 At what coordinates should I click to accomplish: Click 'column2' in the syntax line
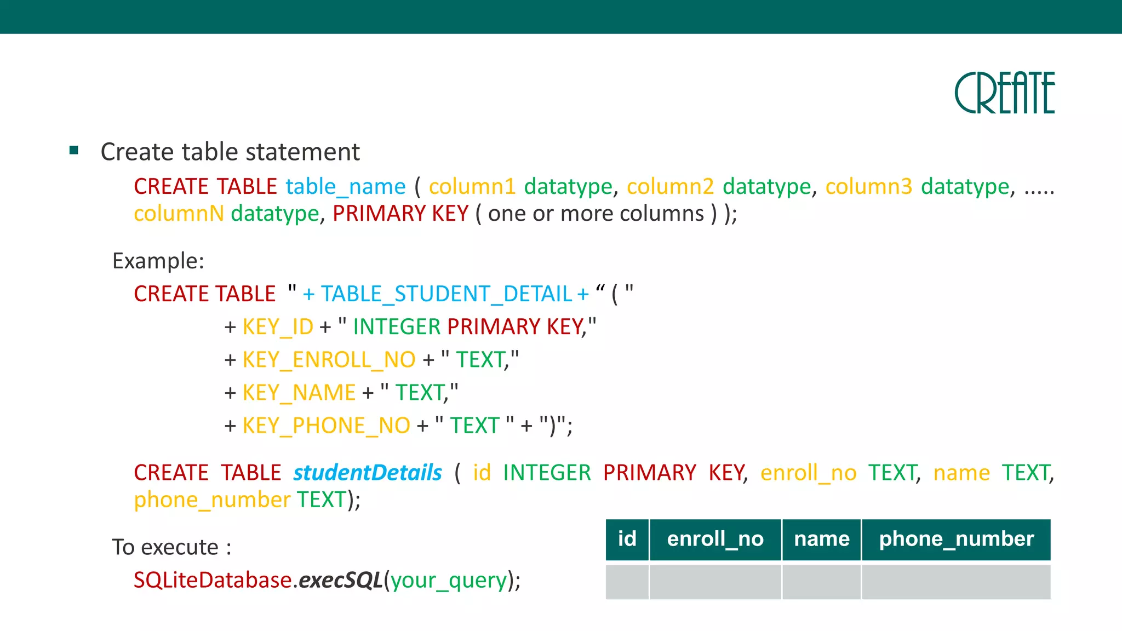click(671, 187)
